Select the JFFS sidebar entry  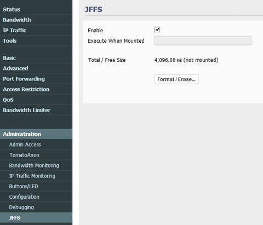[x=36, y=218]
